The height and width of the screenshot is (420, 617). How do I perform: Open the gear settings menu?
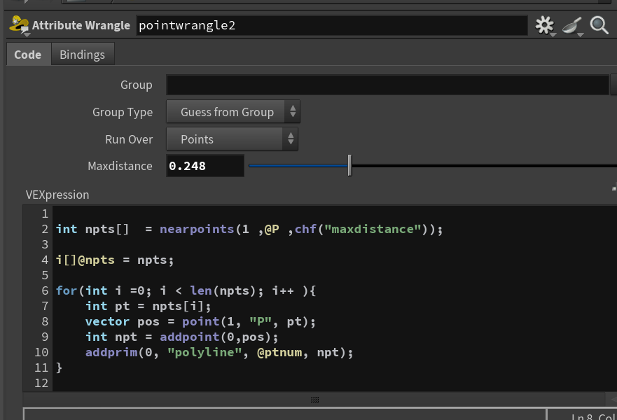pyautogui.click(x=545, y=26)
